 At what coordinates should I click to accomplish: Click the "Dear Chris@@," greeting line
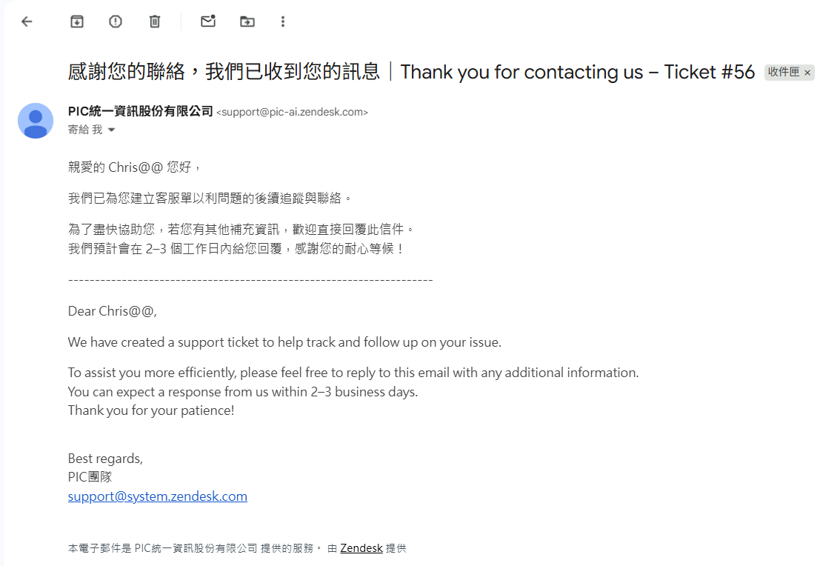[113, 311]
